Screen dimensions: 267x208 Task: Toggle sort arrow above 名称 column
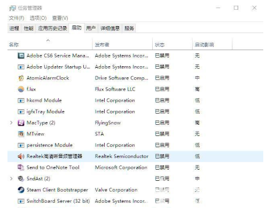48,41
